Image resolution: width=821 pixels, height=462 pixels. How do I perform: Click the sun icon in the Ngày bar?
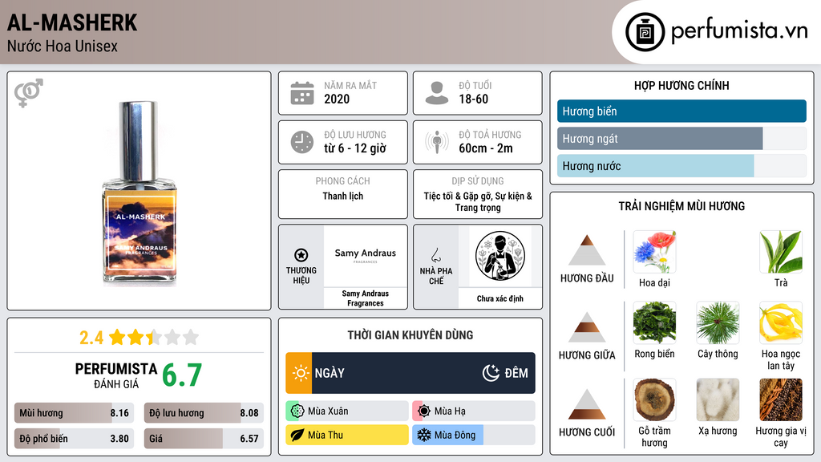301,373
